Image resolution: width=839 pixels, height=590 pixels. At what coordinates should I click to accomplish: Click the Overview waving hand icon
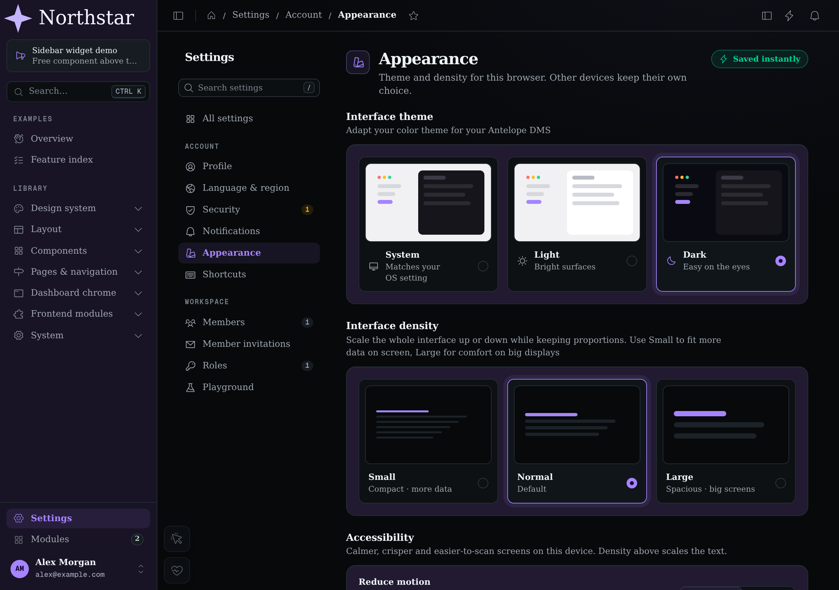19,139
